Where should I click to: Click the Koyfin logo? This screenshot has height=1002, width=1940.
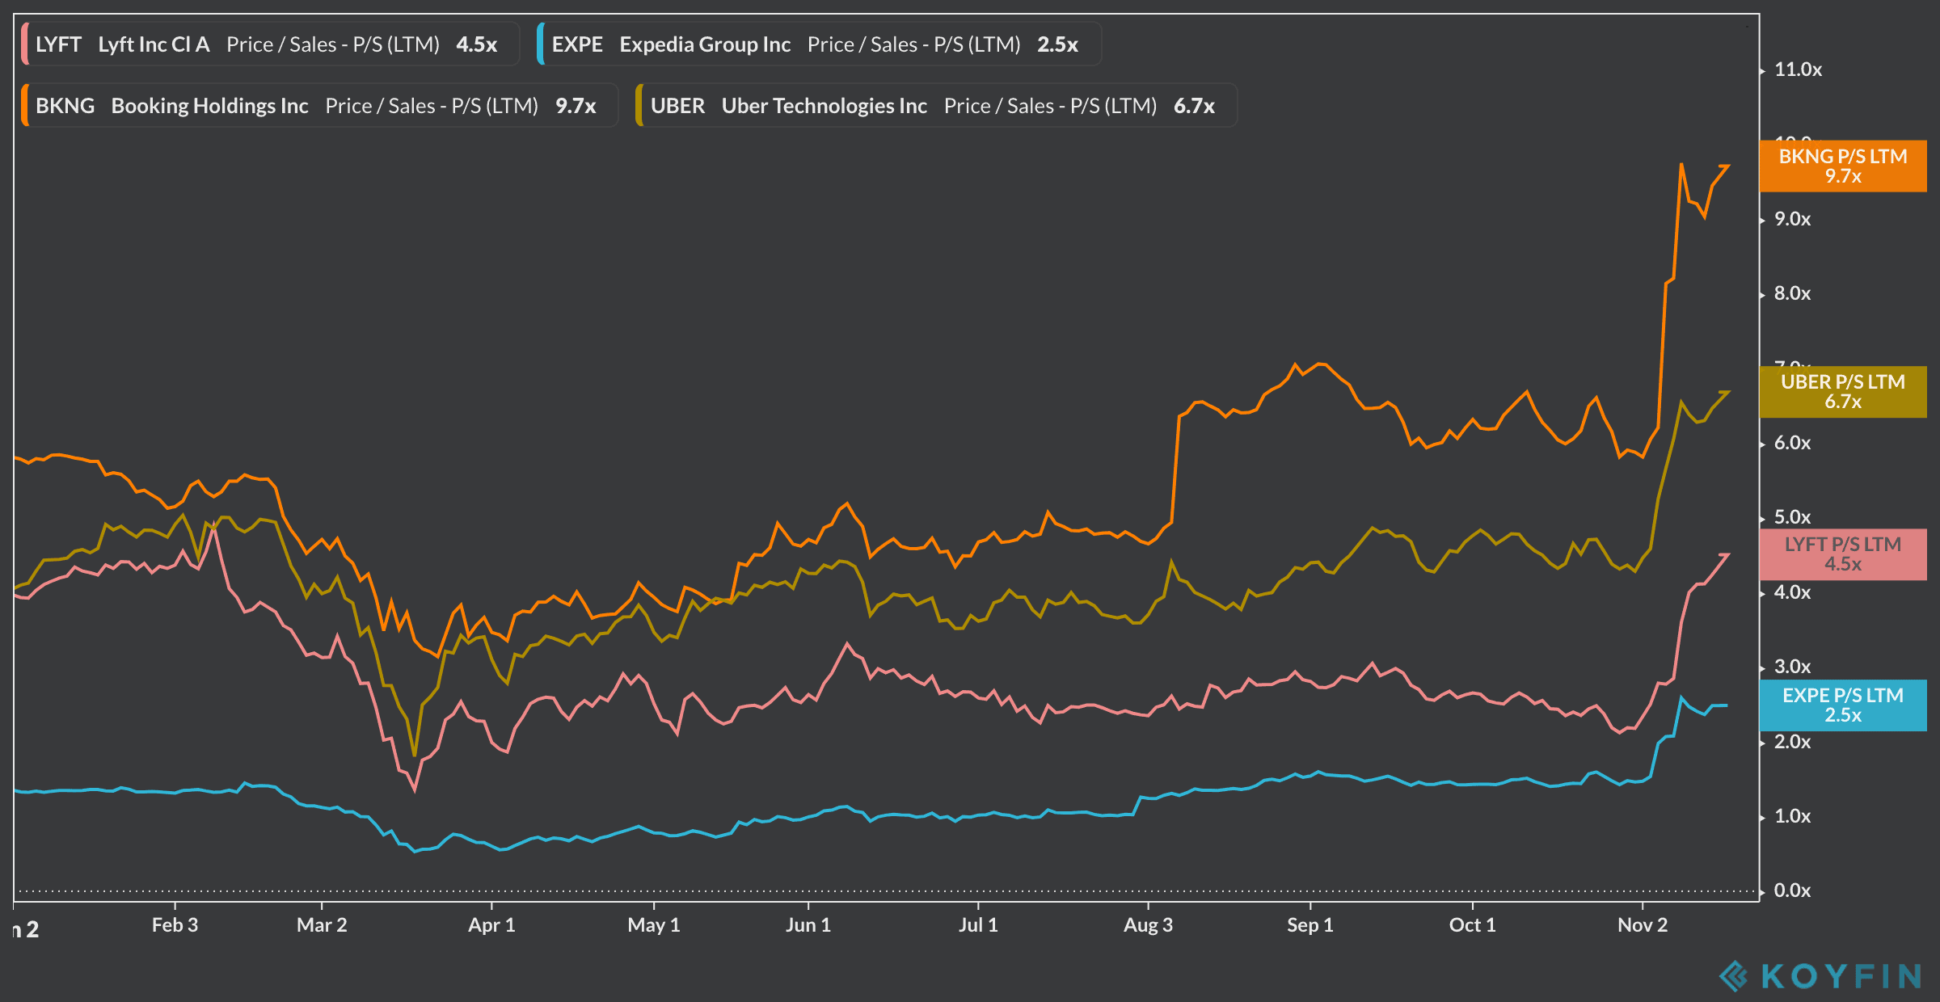pyautogui.click(x=1821, y=976)
